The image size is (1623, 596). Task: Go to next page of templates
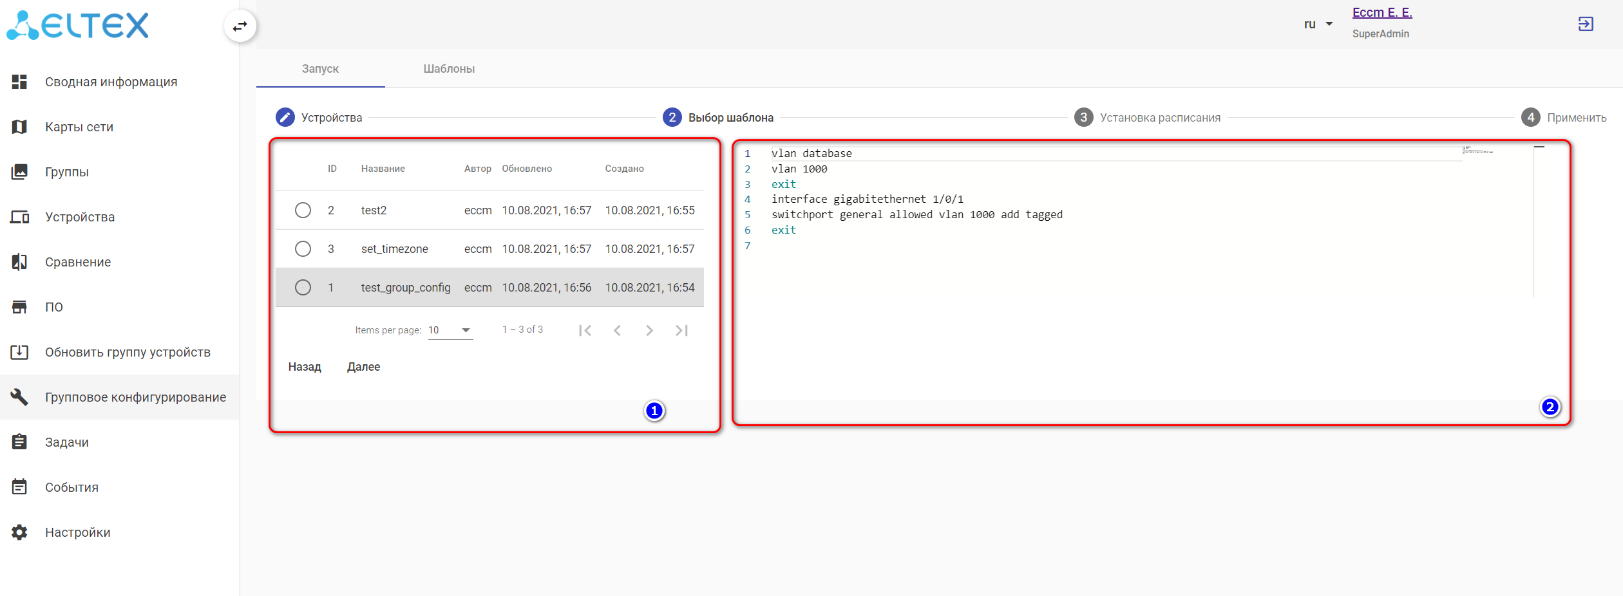click(649, 330)
